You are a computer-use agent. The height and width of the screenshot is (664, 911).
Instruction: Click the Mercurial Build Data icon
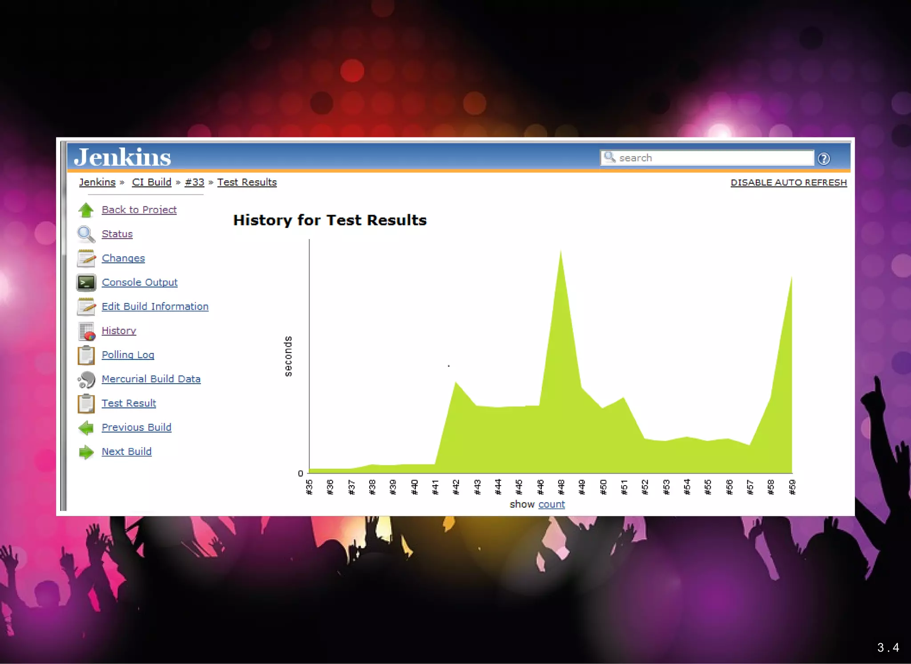(86, 379)
